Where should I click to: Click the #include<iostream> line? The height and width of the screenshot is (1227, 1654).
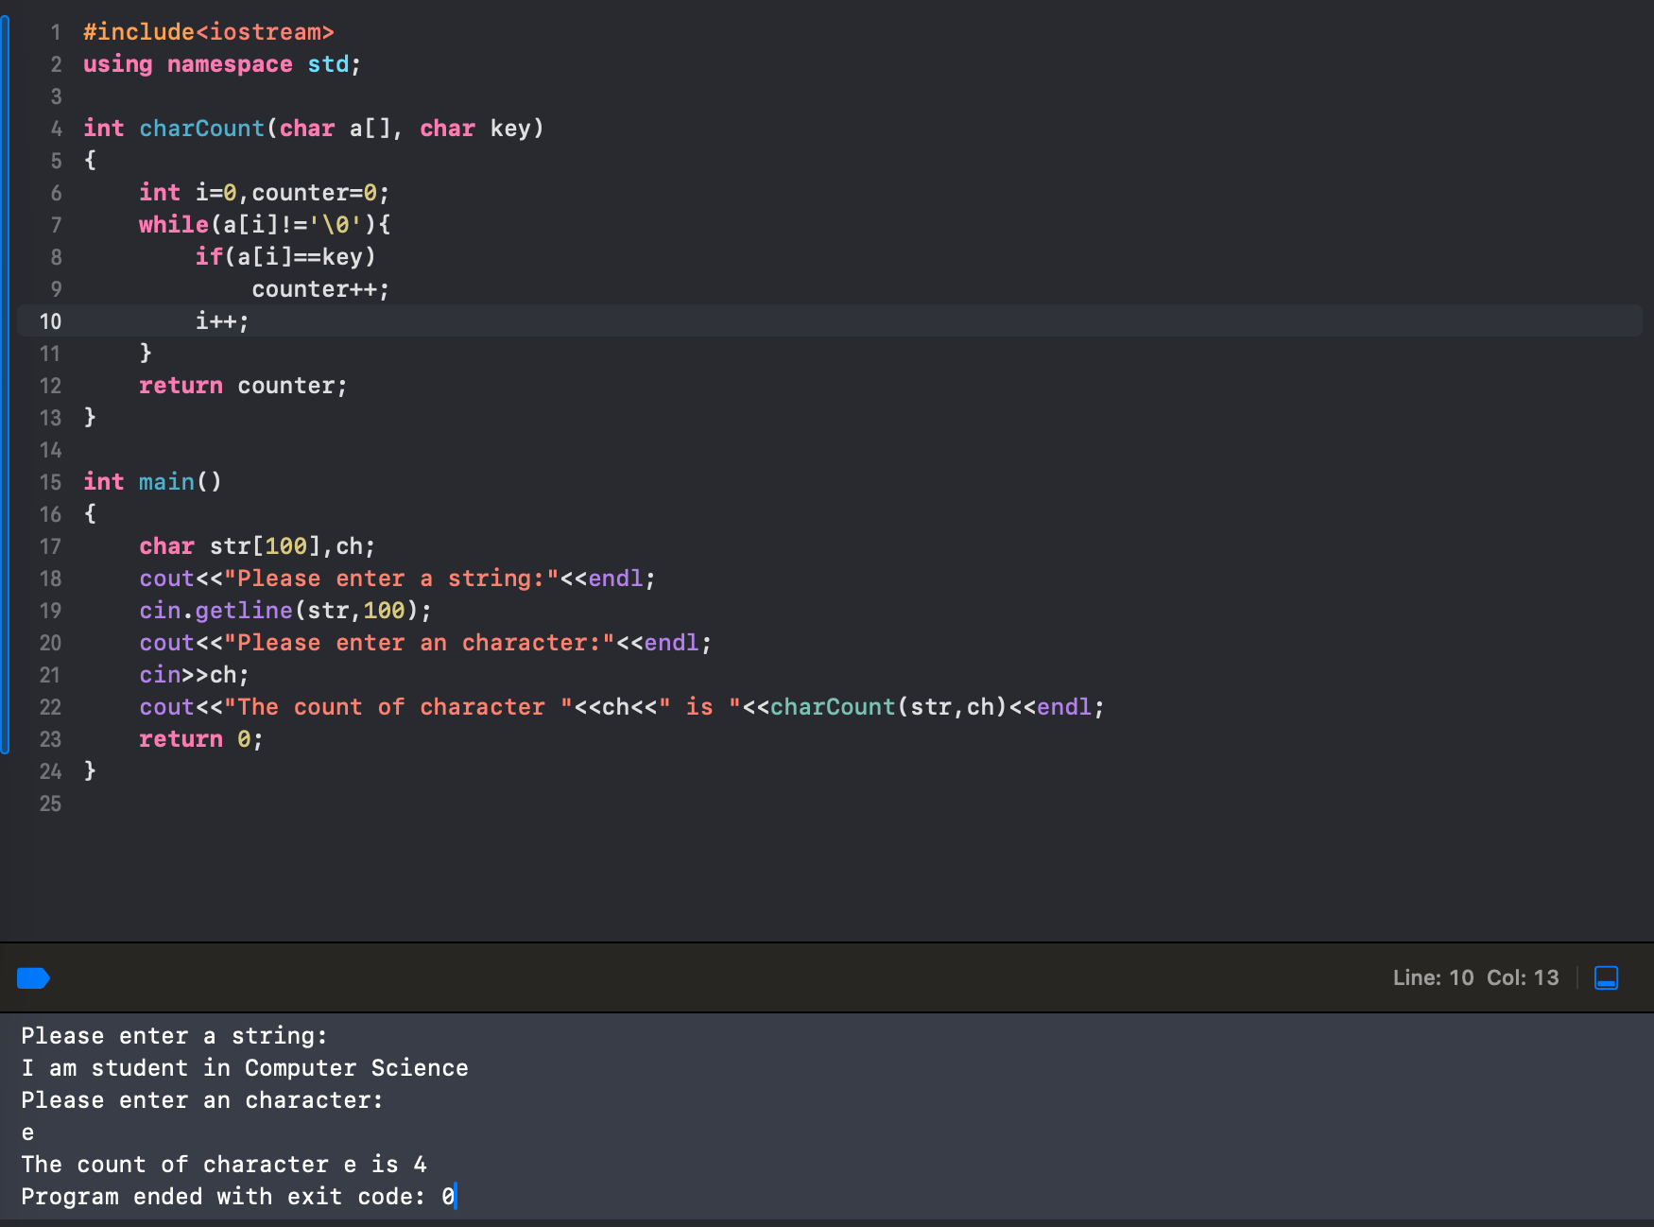209,32
